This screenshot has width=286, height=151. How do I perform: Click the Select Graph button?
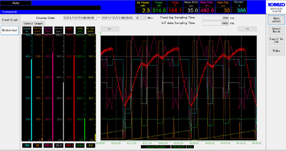coord(33,24)
